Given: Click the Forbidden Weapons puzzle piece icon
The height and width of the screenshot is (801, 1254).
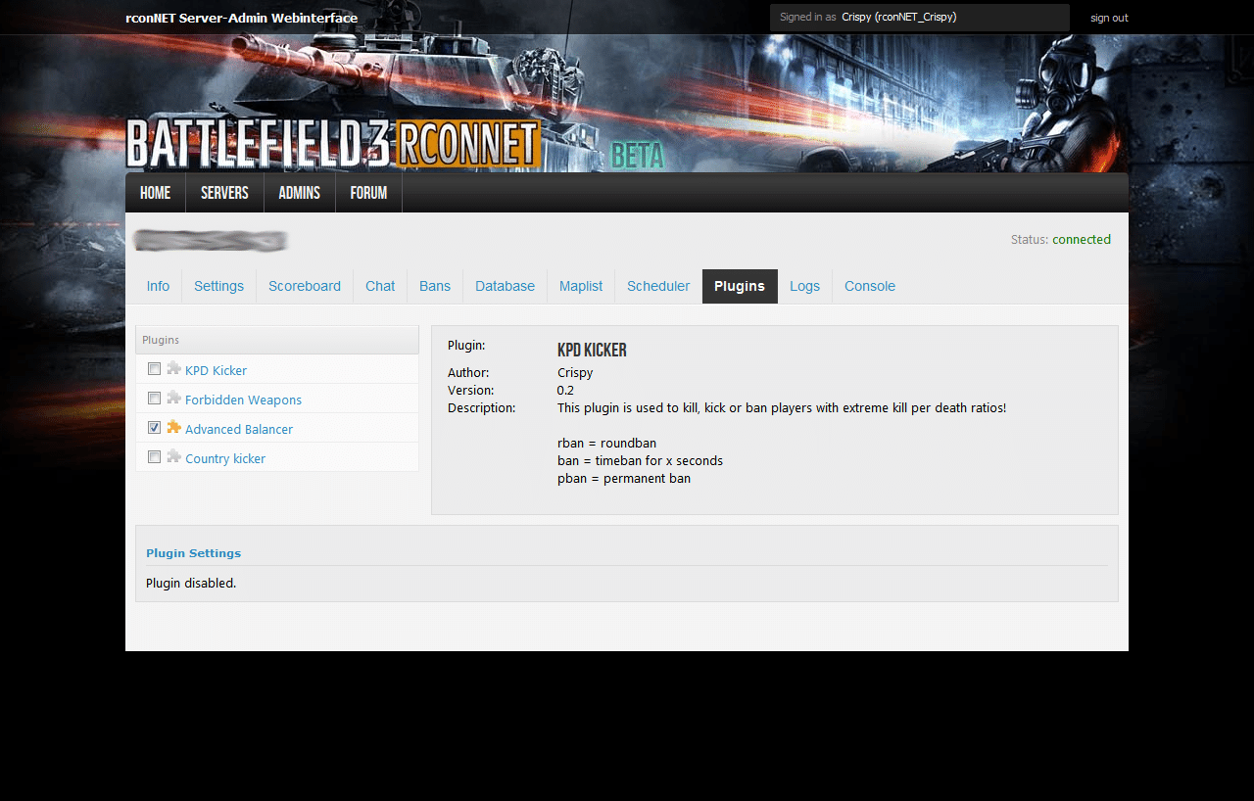Looking at the screenshot, I should pos(173,399).
